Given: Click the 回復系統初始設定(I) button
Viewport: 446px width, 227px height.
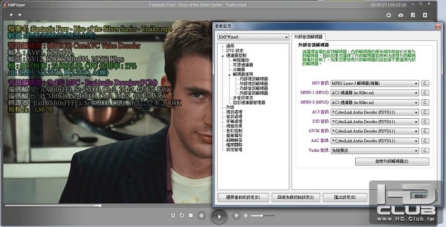Looking at the screenshot, I should tap(296, 197).
